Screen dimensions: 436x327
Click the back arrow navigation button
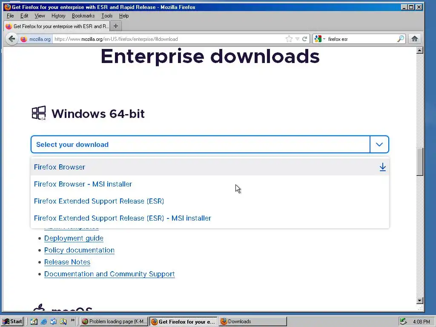click(x=11, y=39)
